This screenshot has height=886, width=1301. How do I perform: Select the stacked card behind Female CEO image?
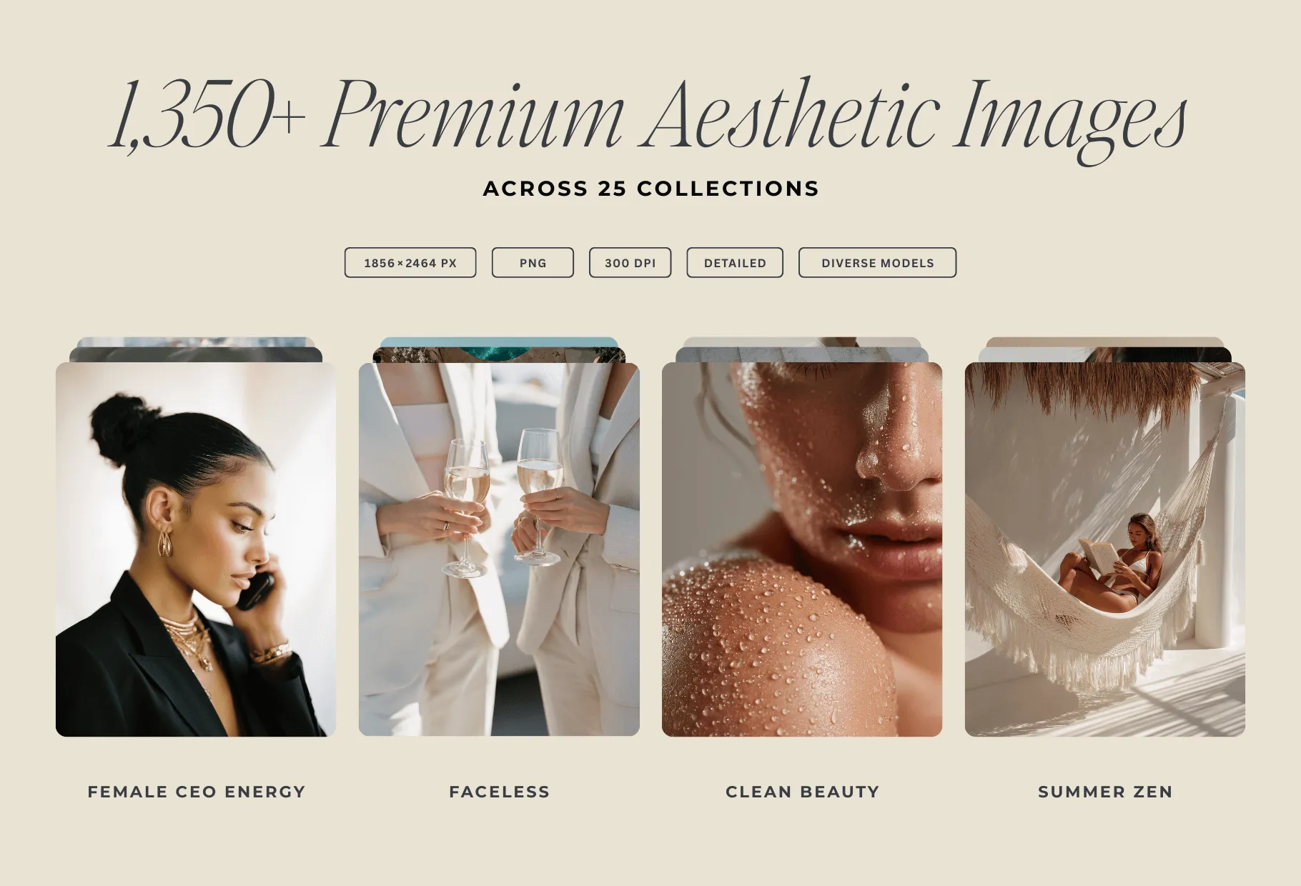196,354
